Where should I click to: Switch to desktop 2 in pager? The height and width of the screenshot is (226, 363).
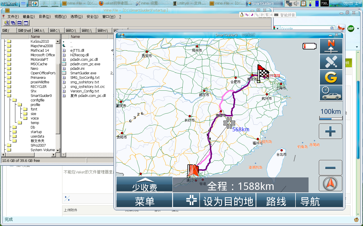coord(44,3)
